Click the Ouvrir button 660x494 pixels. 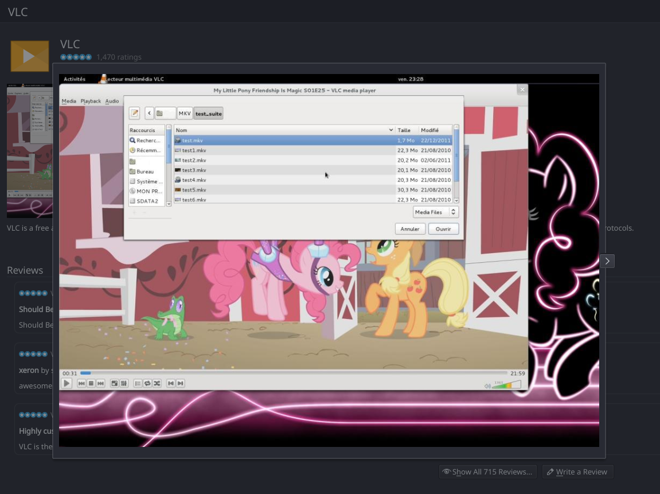pos(443,229)
